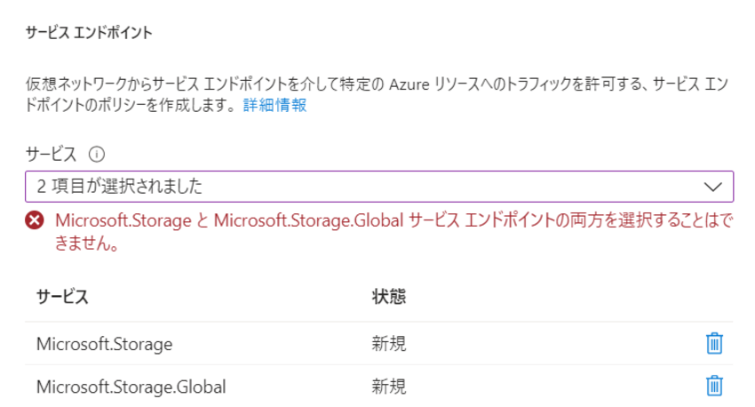This screenshot has height=407, width=755.
Task: Click the サービス table column header
Action: 62,296
